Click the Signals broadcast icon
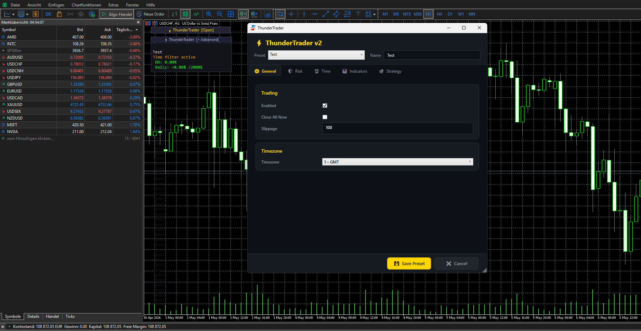 click(x=70, y=14)
